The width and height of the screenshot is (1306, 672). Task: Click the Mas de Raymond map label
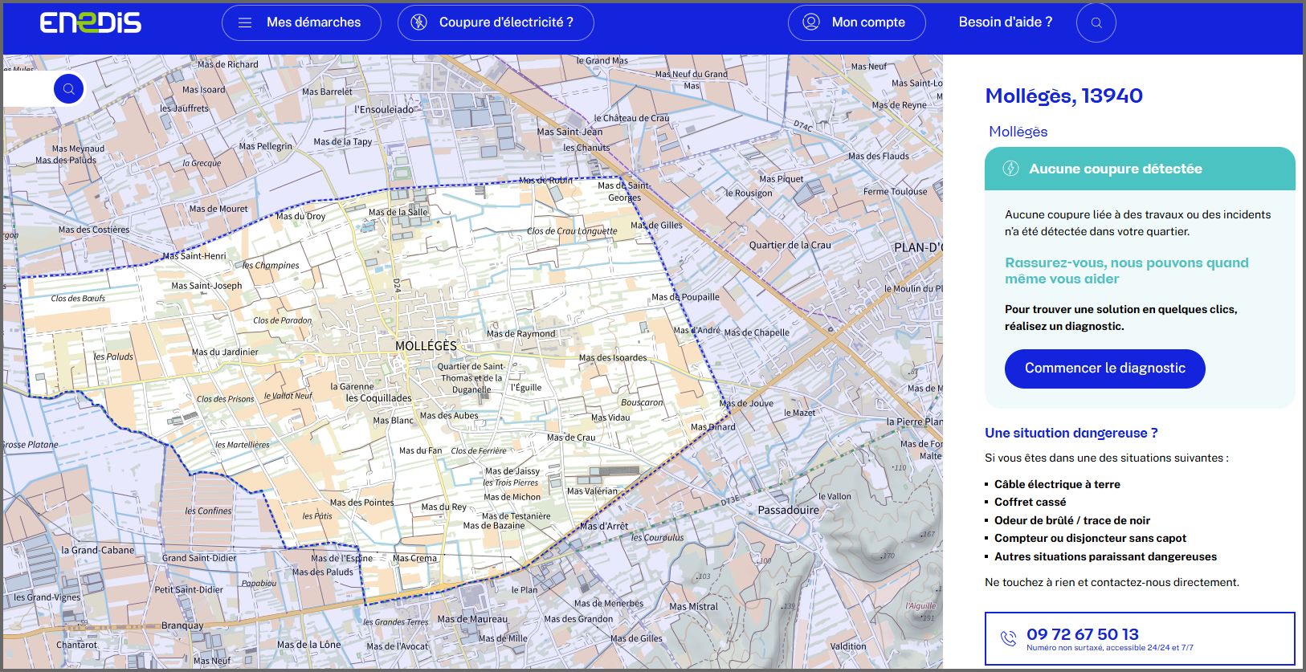click(520, 334)
